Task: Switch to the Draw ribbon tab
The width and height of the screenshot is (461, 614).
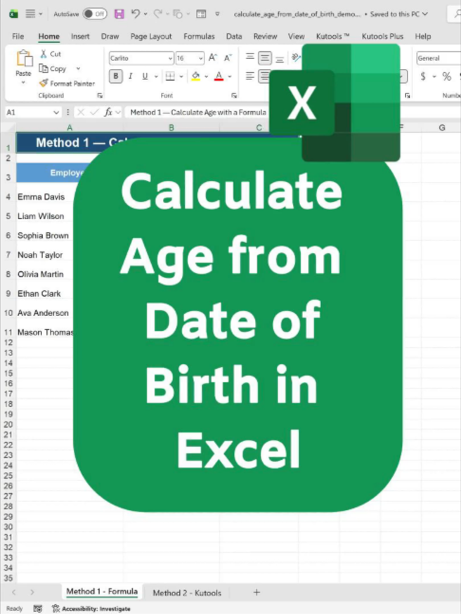Action: (x=110, y=37)
